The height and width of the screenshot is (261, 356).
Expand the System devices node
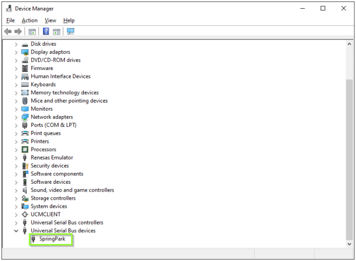tap(16, 207)
